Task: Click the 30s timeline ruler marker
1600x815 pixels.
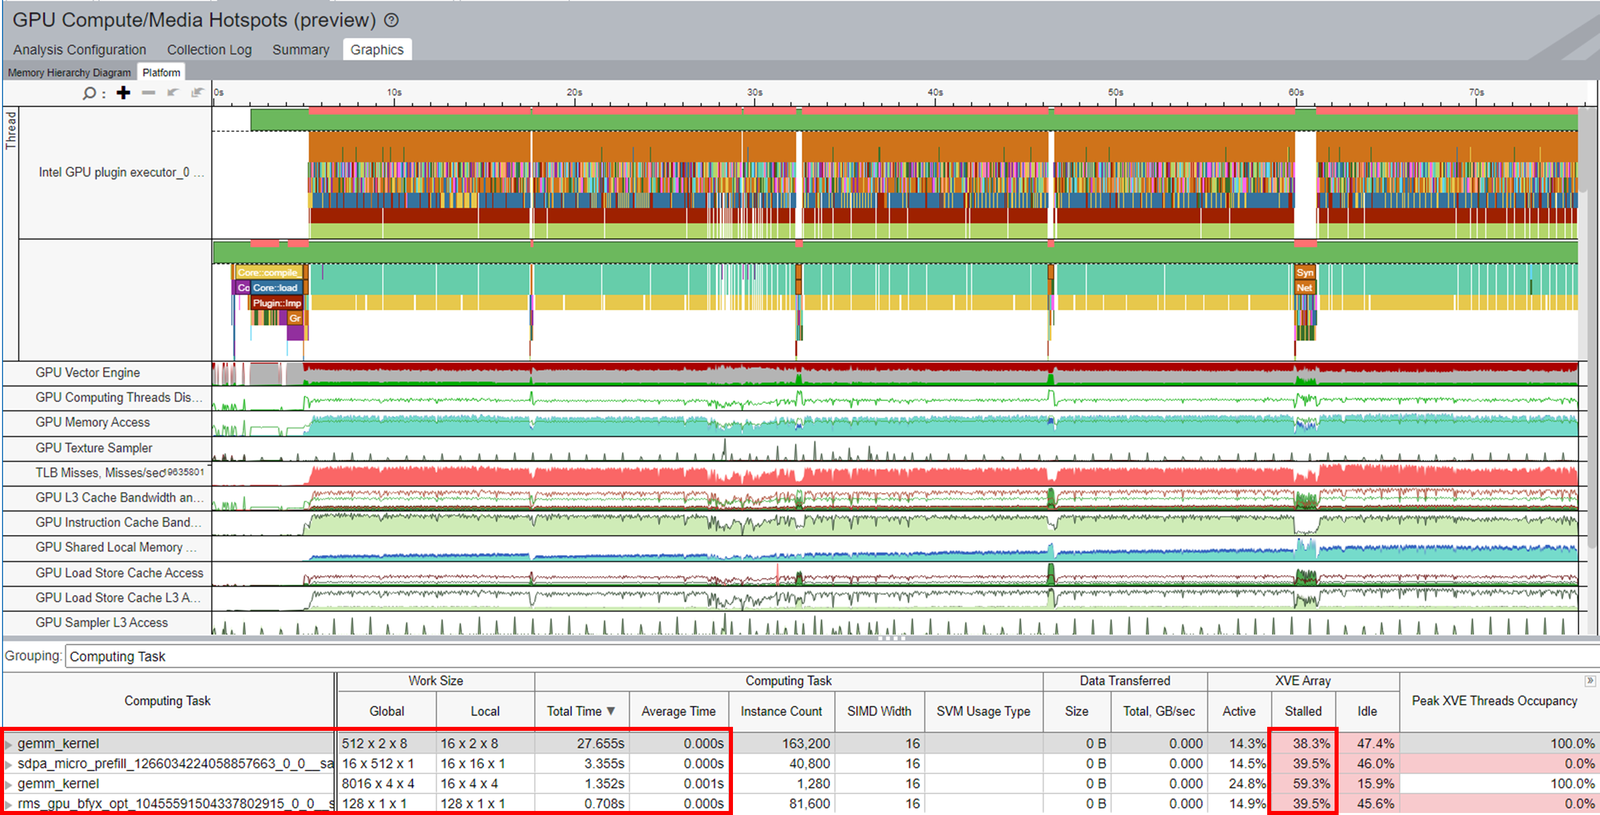Action: [x=755, y=92]
